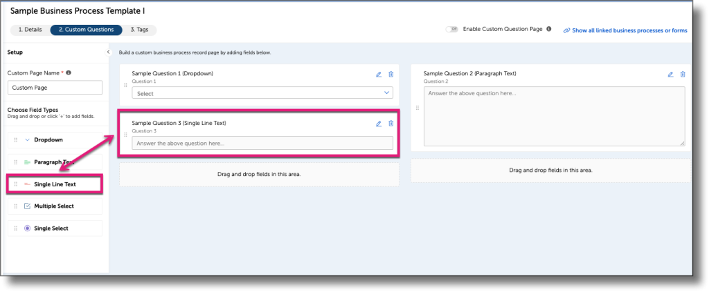Click the right column drop area

(550, 171)
